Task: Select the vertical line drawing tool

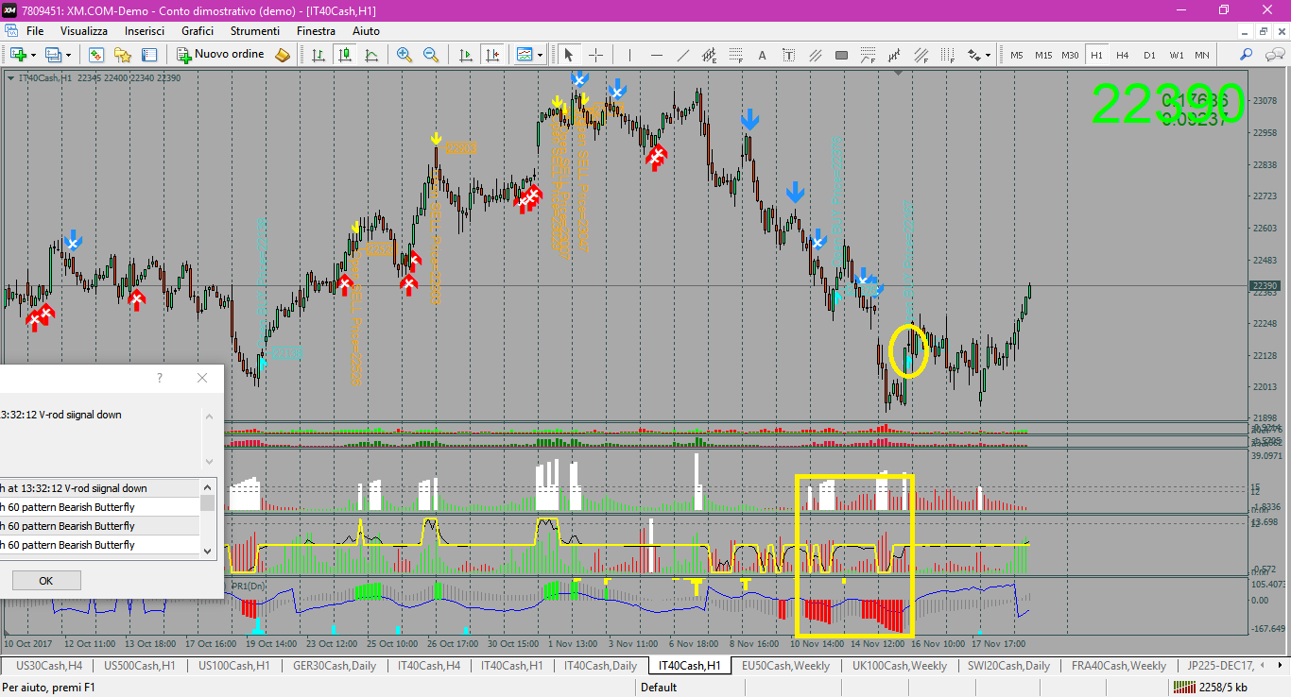Action: [x=629, y=55]
